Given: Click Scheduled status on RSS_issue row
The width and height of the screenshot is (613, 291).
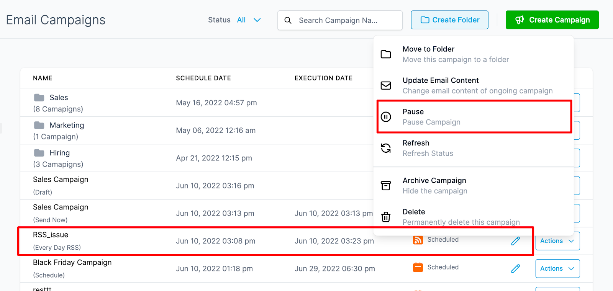Looking at the screenshot, I should (443, 240).
